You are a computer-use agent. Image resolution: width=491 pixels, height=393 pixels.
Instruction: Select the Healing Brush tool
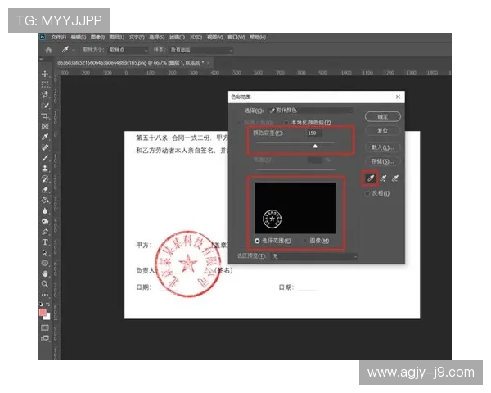point(45,147)
